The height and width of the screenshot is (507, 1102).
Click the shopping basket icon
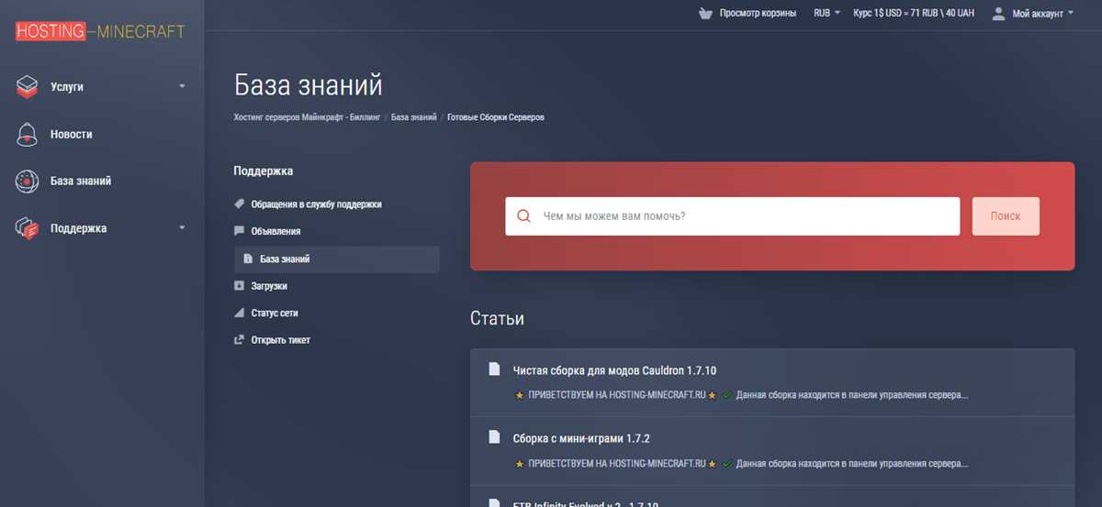pos(705,14)
